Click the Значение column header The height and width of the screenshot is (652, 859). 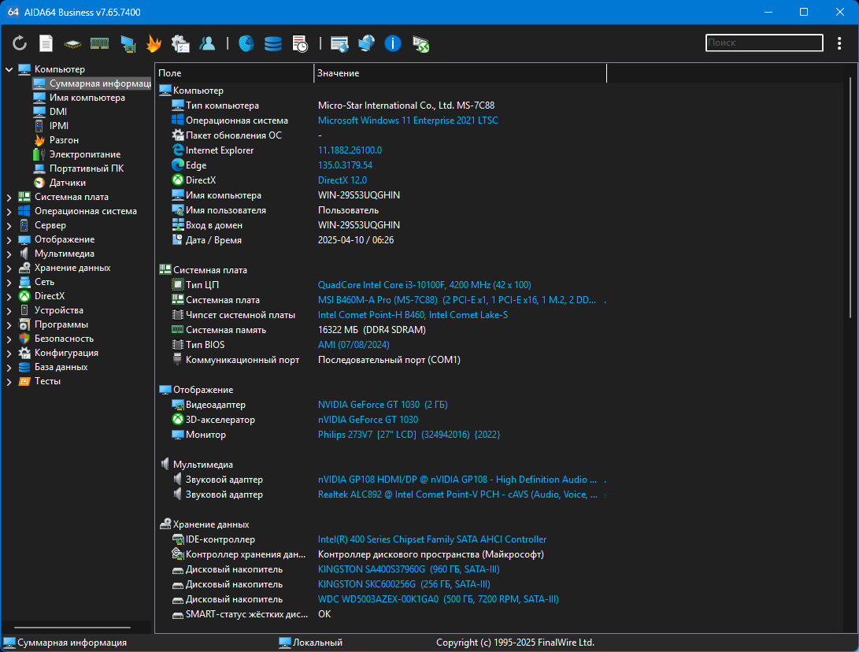(460, 73)
